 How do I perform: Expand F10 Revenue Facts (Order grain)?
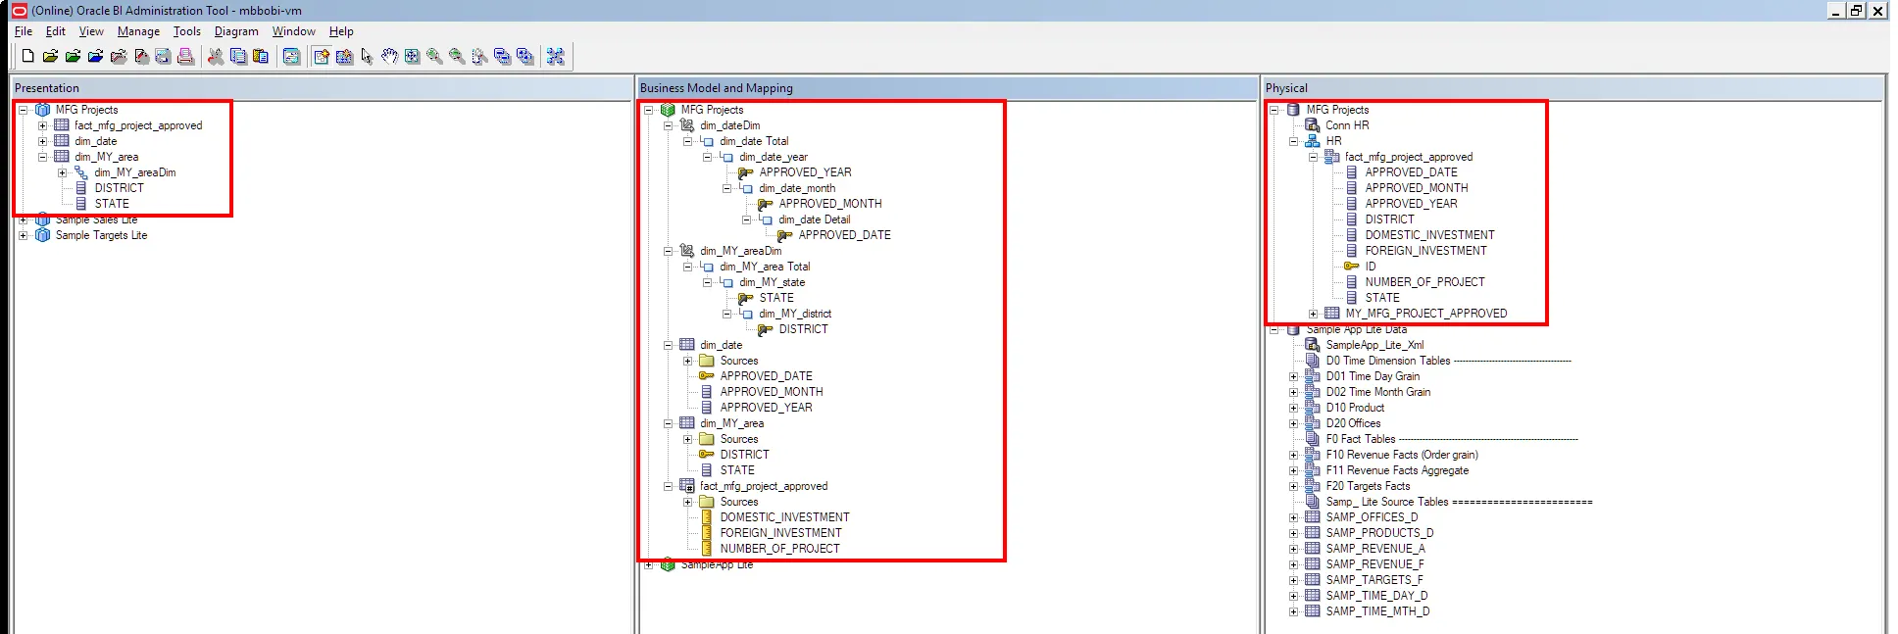(1293, 455)
